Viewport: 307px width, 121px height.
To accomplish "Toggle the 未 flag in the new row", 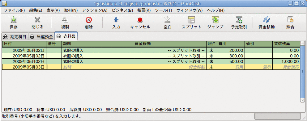I will (x=211, y=67).
